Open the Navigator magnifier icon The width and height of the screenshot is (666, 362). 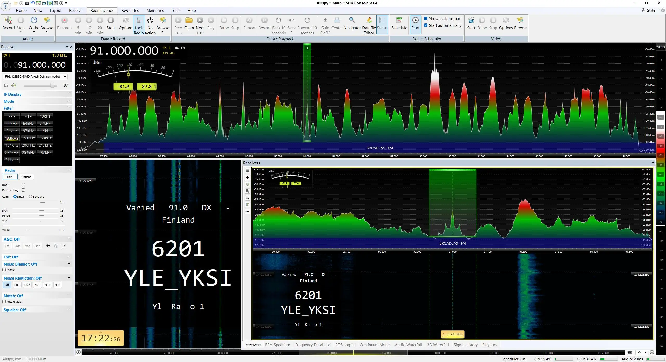[352, 20]
